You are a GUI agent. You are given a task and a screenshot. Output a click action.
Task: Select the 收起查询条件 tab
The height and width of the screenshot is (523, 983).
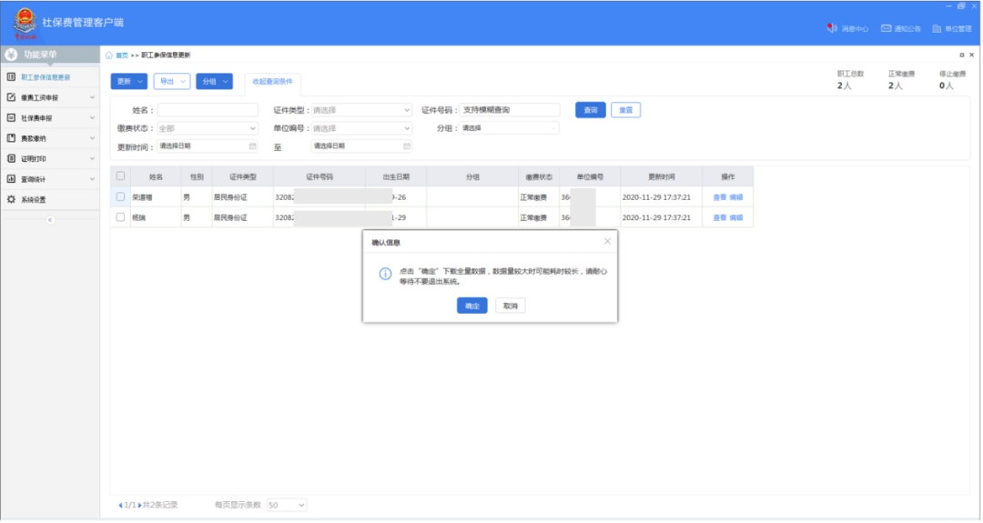coord(272,82)
